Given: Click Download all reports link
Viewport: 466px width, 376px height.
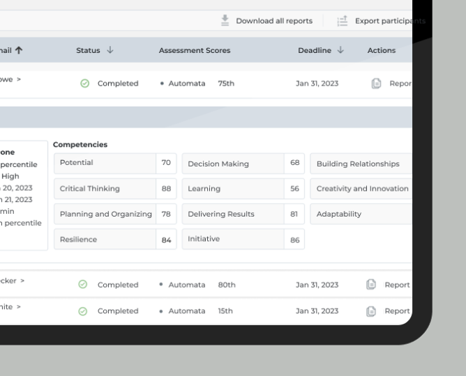Looking at the screenshot, I should click(x=273, y=21).
